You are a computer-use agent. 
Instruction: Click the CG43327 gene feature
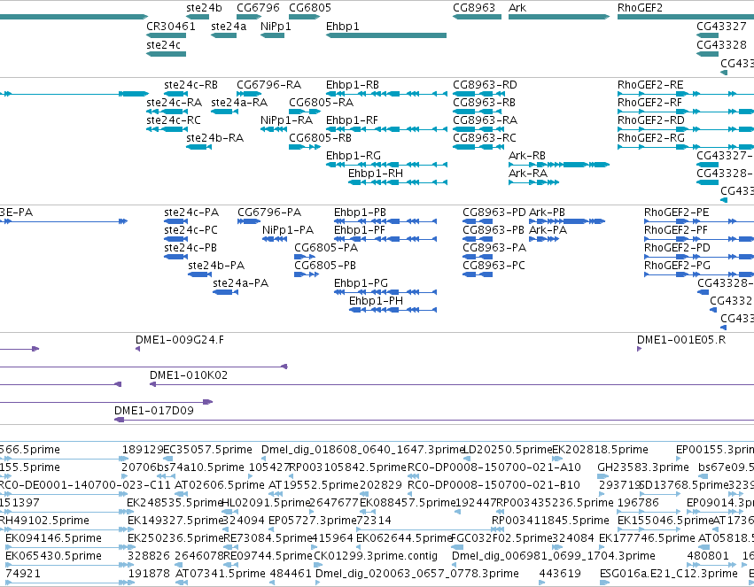[x=707, y=35]
